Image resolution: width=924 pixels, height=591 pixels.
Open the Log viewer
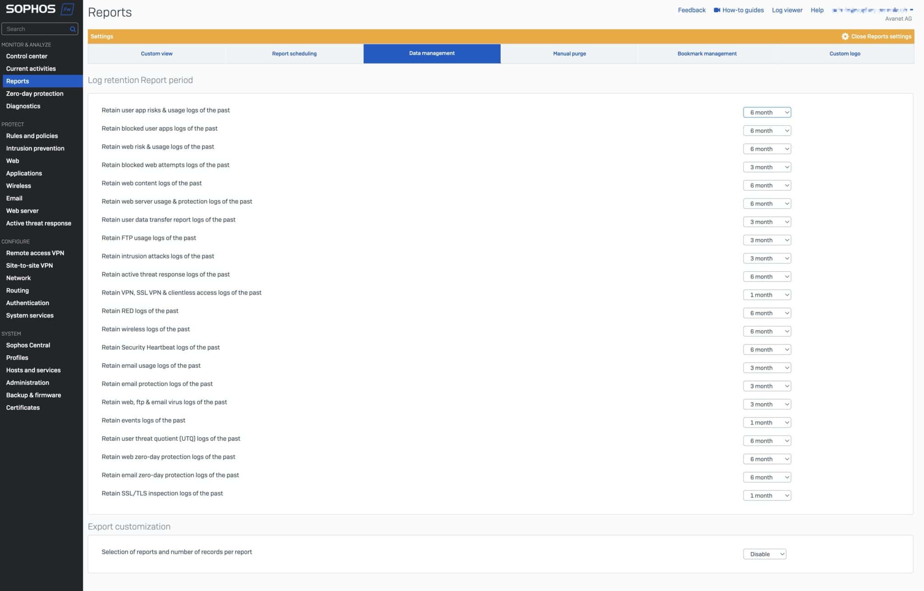[x=787, y=10]
